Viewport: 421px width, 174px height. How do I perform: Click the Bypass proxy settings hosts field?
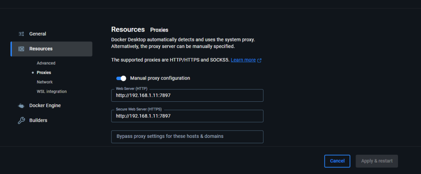[x=187, y=137]
